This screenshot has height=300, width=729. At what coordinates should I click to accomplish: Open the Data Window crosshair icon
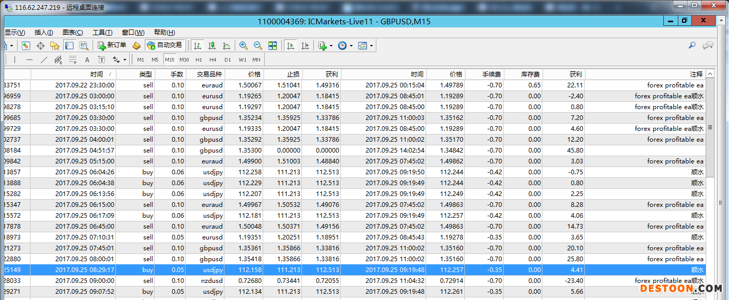(40, 46)
